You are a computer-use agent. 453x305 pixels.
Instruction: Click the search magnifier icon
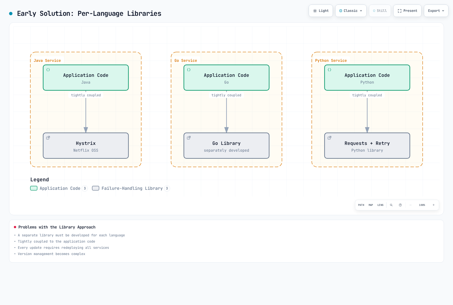click(391, 205)
